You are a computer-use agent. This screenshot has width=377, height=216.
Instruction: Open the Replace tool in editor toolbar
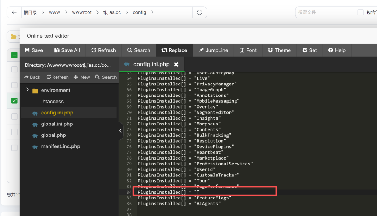pos(174,50)
